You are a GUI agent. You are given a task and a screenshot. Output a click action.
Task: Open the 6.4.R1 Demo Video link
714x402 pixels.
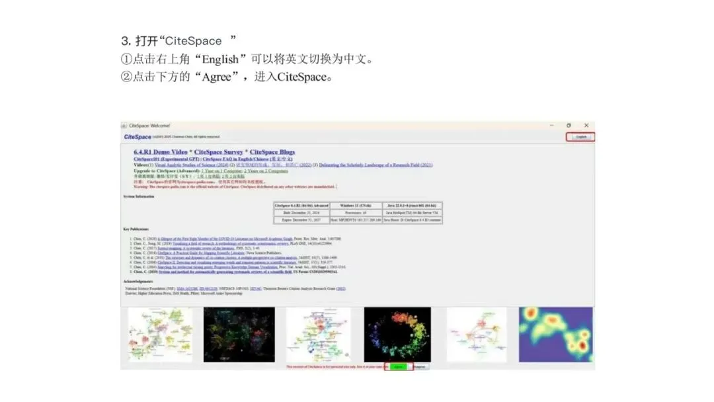tap(160, 151)
